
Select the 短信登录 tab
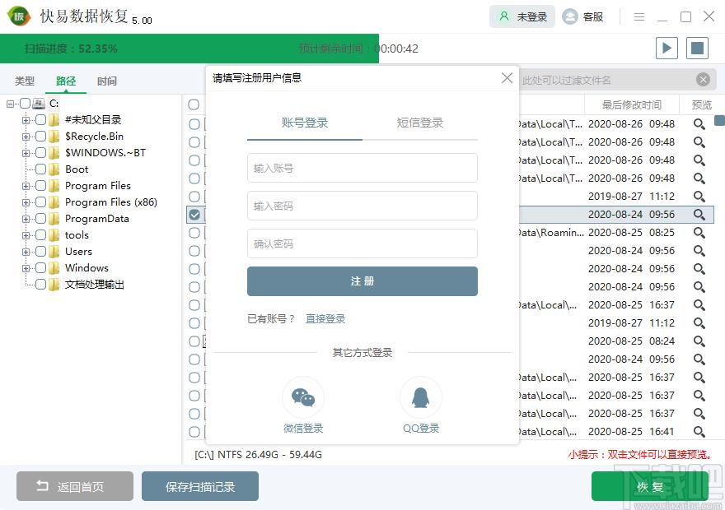coord(420,123)
